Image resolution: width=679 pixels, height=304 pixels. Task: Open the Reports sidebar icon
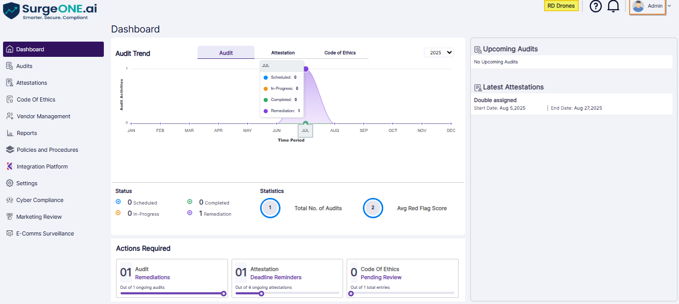pyautogui.click(x=10, y=132)
